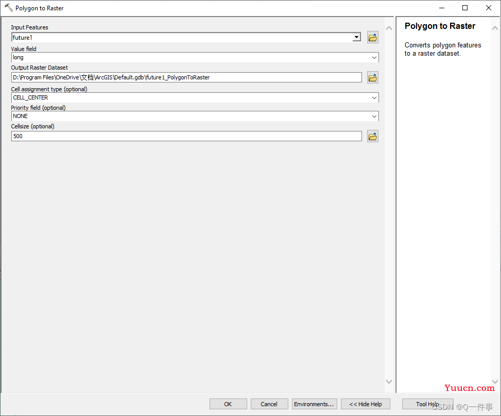Click the Output Raster Dataset path field
The image size is (501, 416).
coord(186,77)
